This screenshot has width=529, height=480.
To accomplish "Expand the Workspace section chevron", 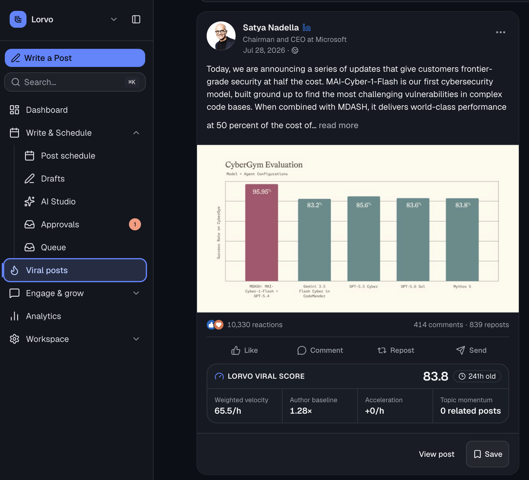I will 136,339.
